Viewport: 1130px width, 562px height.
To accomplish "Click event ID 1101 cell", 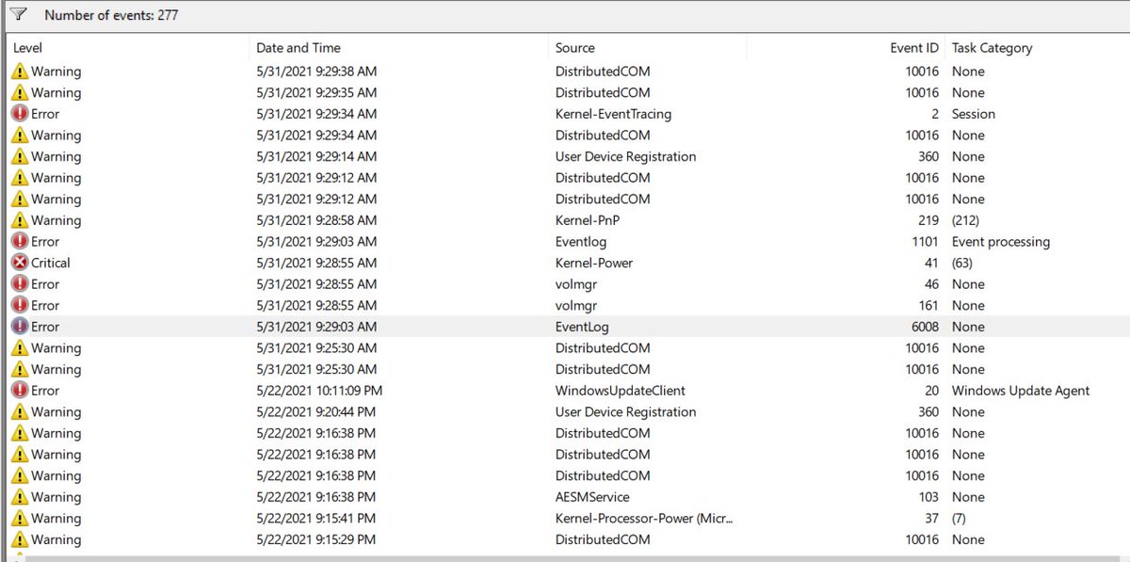I will (x=924, y=242).
